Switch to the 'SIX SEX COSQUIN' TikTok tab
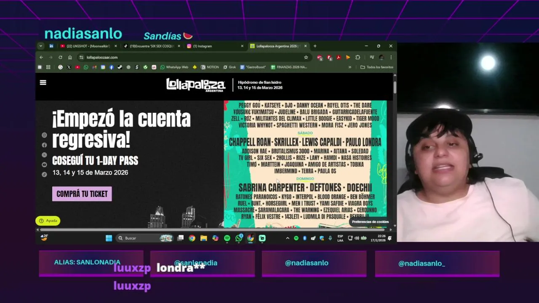The height and width of the screenshot is (303, 539). [152, 46]
